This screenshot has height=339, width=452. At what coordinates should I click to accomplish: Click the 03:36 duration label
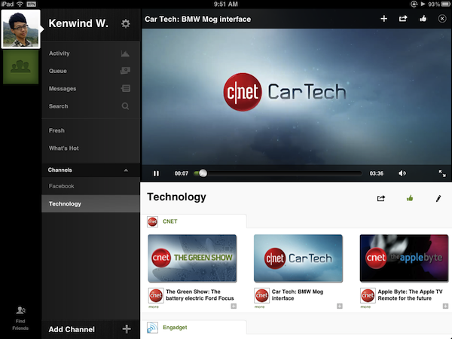(x=377, y=173)
